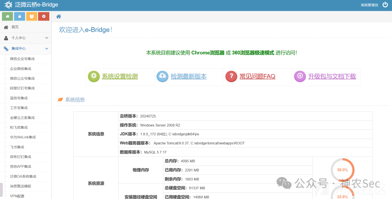Open VPN配置 in sidebar

pyautogui.click(x=17, y=196)
